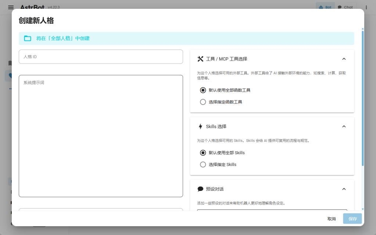Image resolution: width=376 pixels, height=235 pixels.
Task: Collapse the Skills 选择 panel chevron
Action: (344, 126)
